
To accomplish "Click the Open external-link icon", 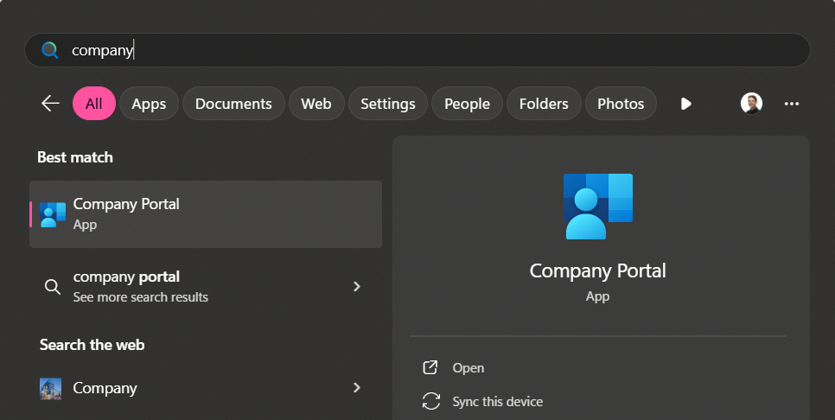I will click(430, 367).
